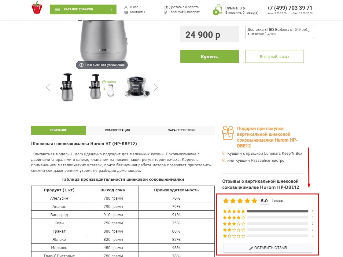Select the juicer with jug gift thumbnail
Image resolution: width=343 pixels, height=257 pixels.
[102, 87]
